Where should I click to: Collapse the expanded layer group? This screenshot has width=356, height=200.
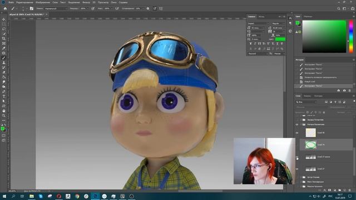301,124
